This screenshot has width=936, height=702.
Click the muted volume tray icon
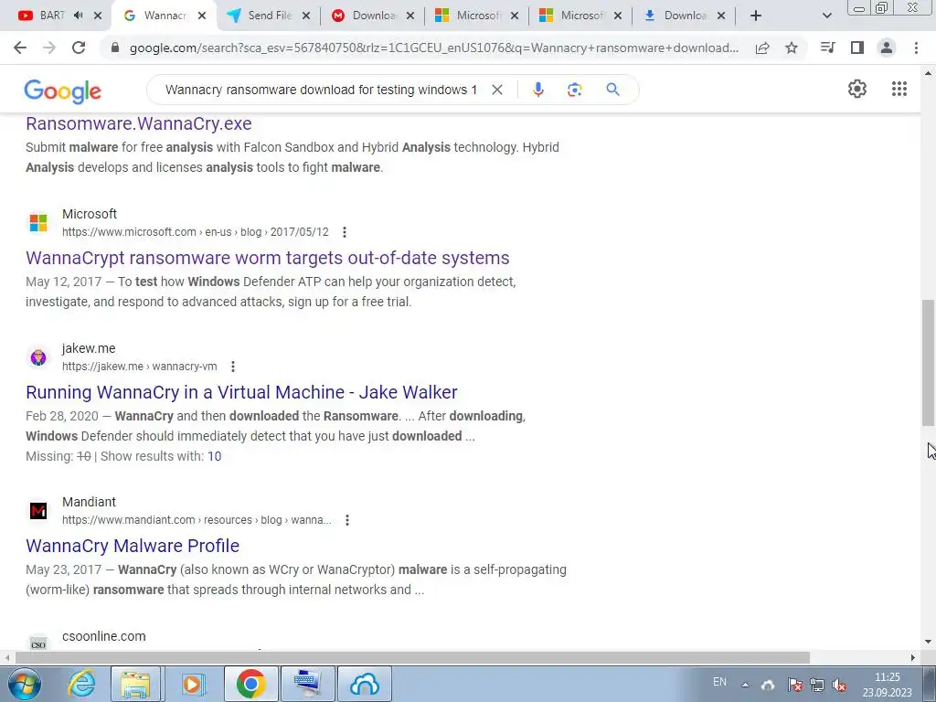(839, 685)
